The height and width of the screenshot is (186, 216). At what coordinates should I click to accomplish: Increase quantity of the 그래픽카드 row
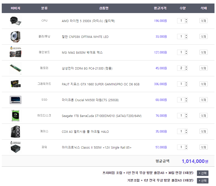tap(186, 83)
